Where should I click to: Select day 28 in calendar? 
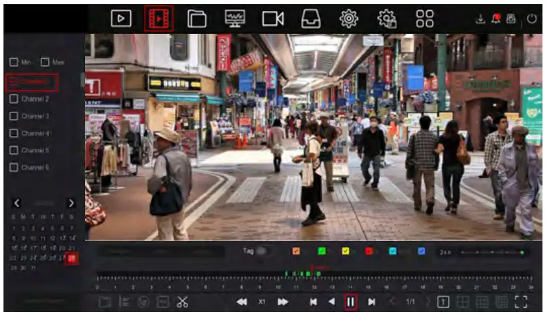71,258
